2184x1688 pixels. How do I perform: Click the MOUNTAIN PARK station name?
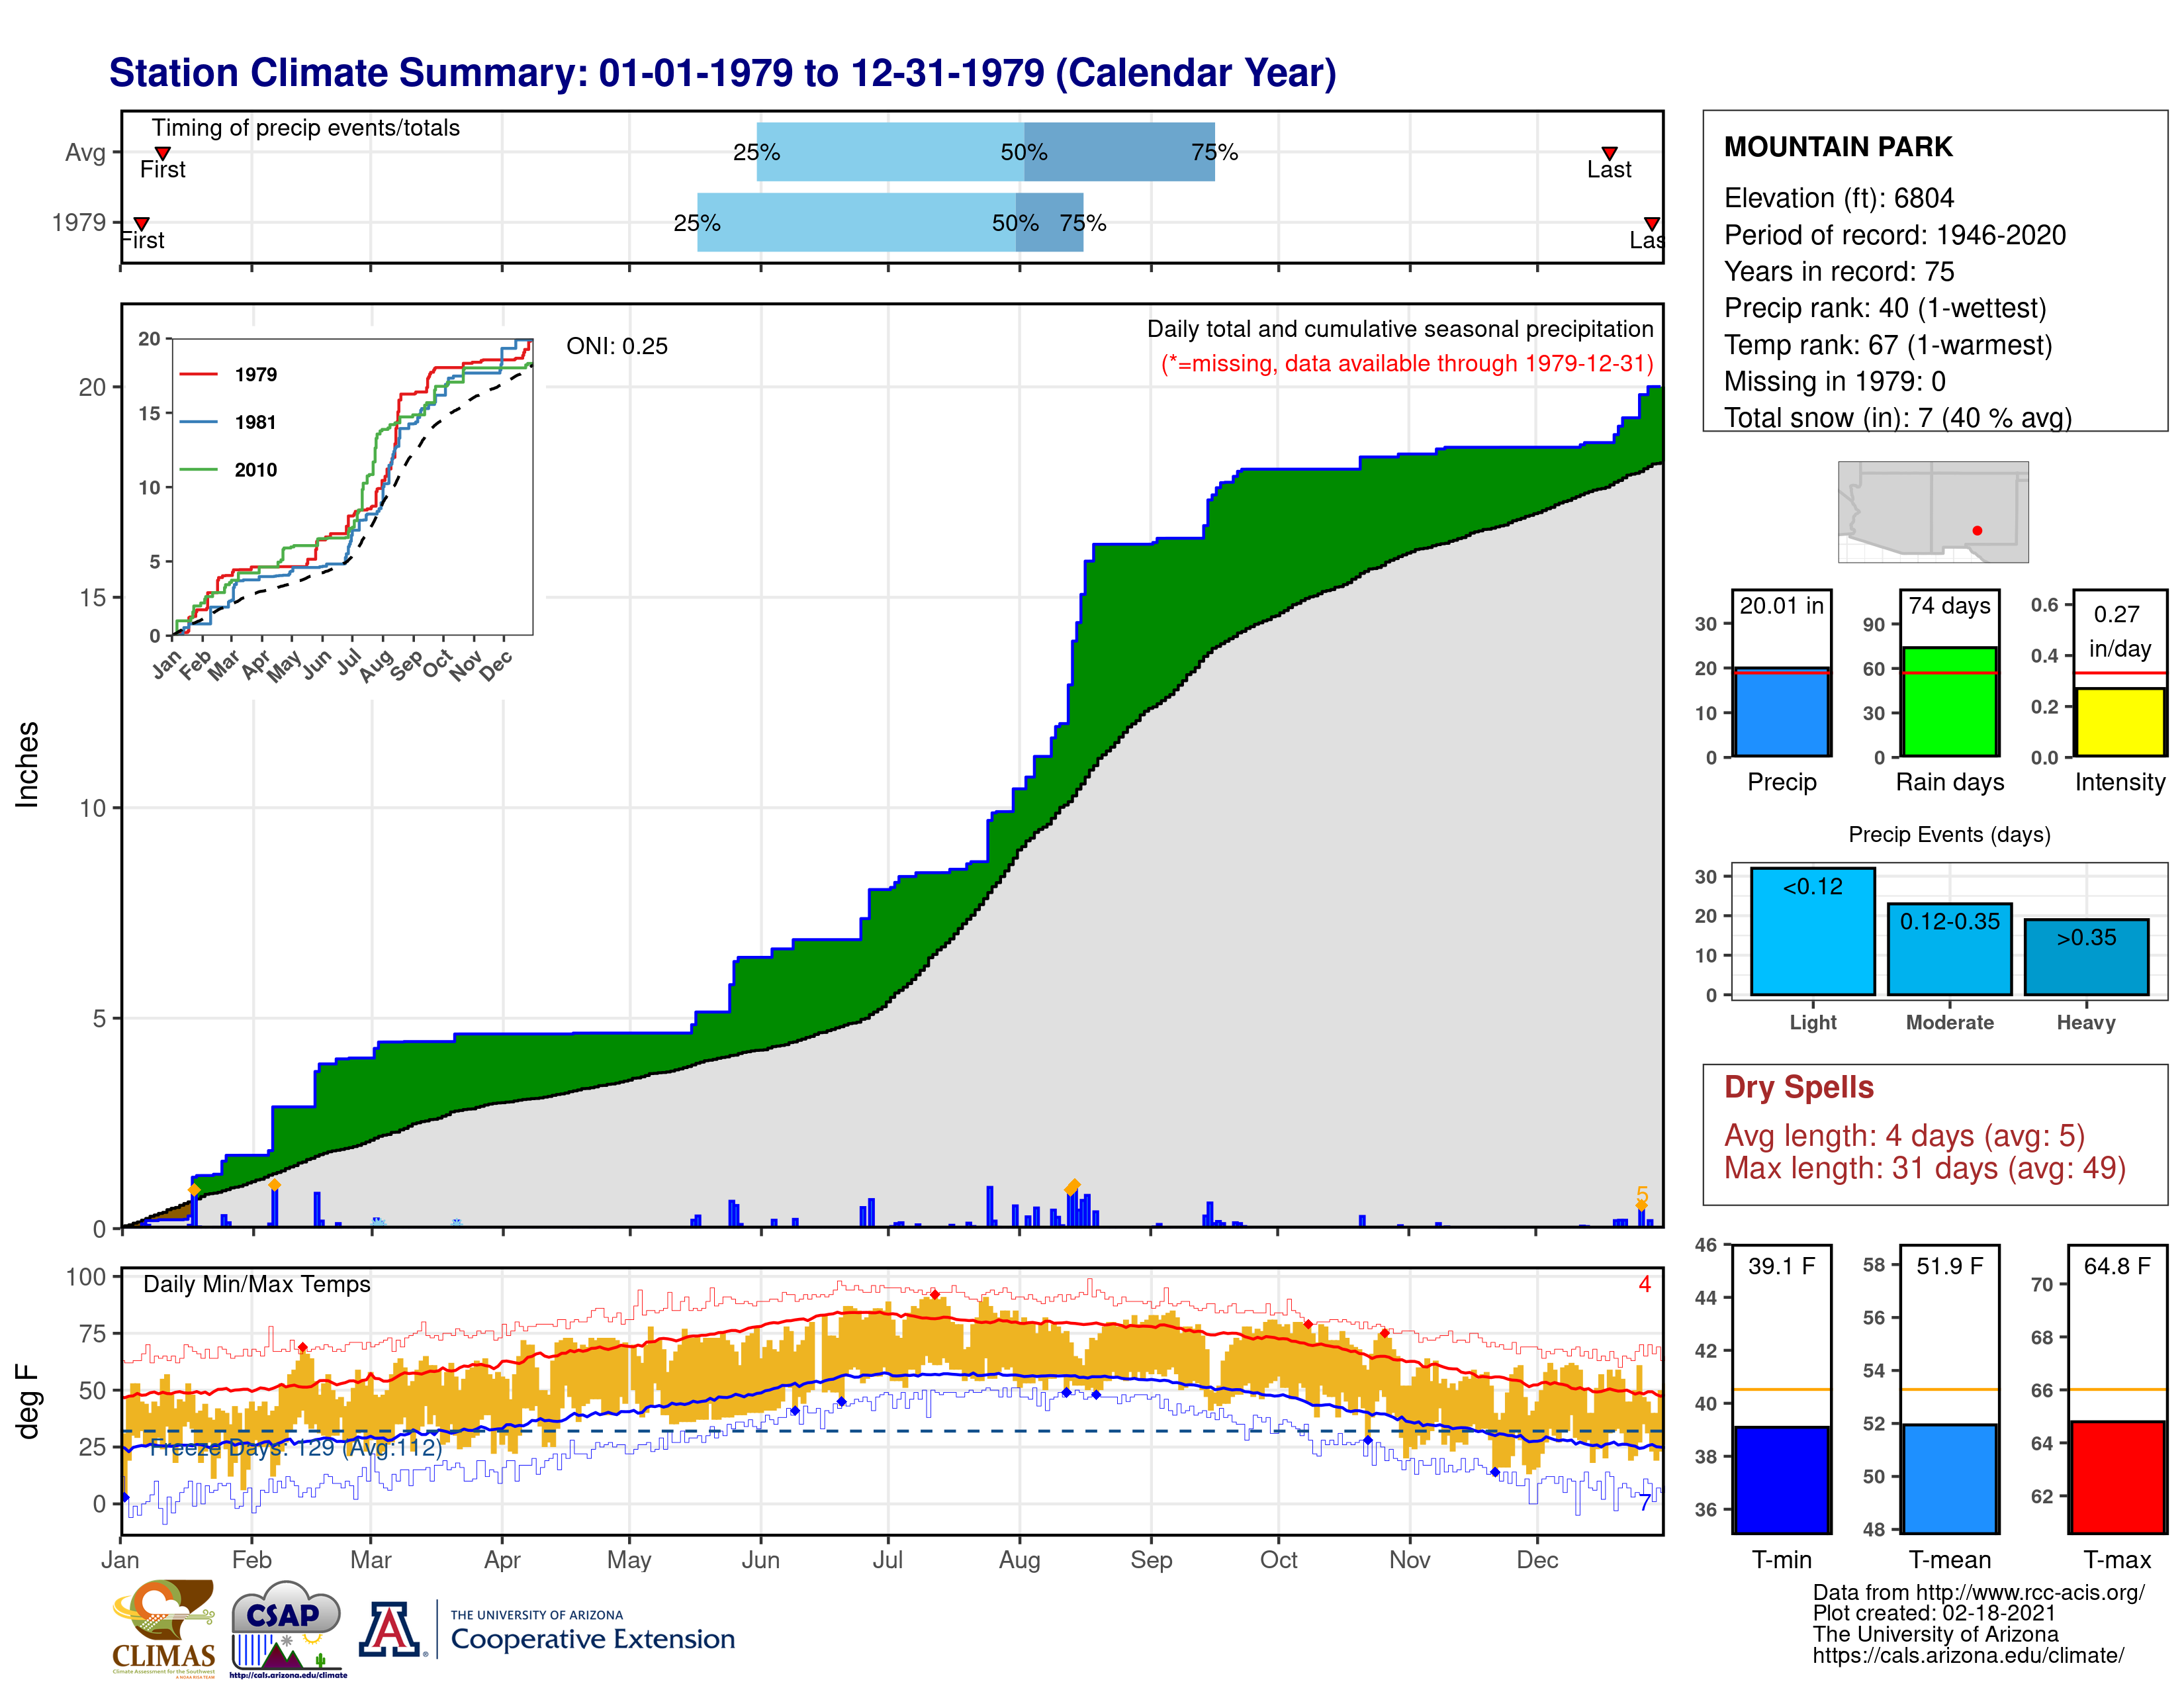click(x=1838, y=147)
